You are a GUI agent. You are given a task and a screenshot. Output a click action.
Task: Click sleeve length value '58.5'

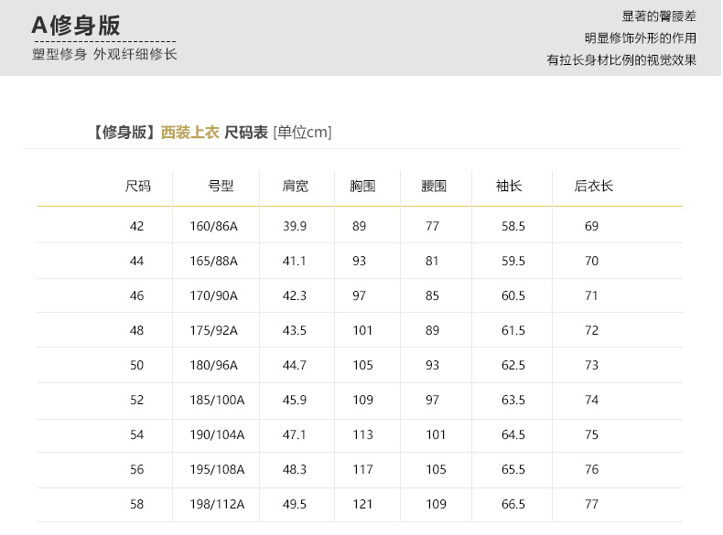point(513,226)
